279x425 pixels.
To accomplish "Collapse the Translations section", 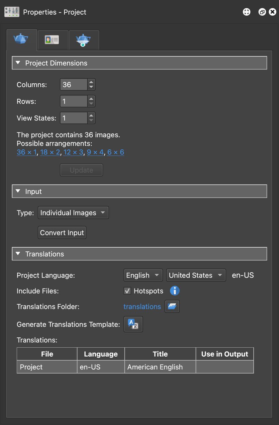I will [x=18, y=253].
